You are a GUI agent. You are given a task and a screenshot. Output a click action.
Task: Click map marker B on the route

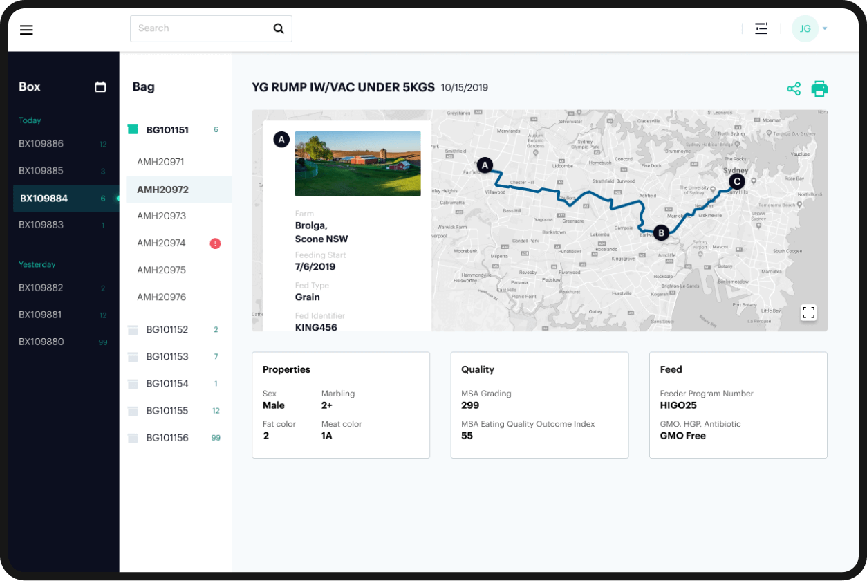tap(660, 232)
